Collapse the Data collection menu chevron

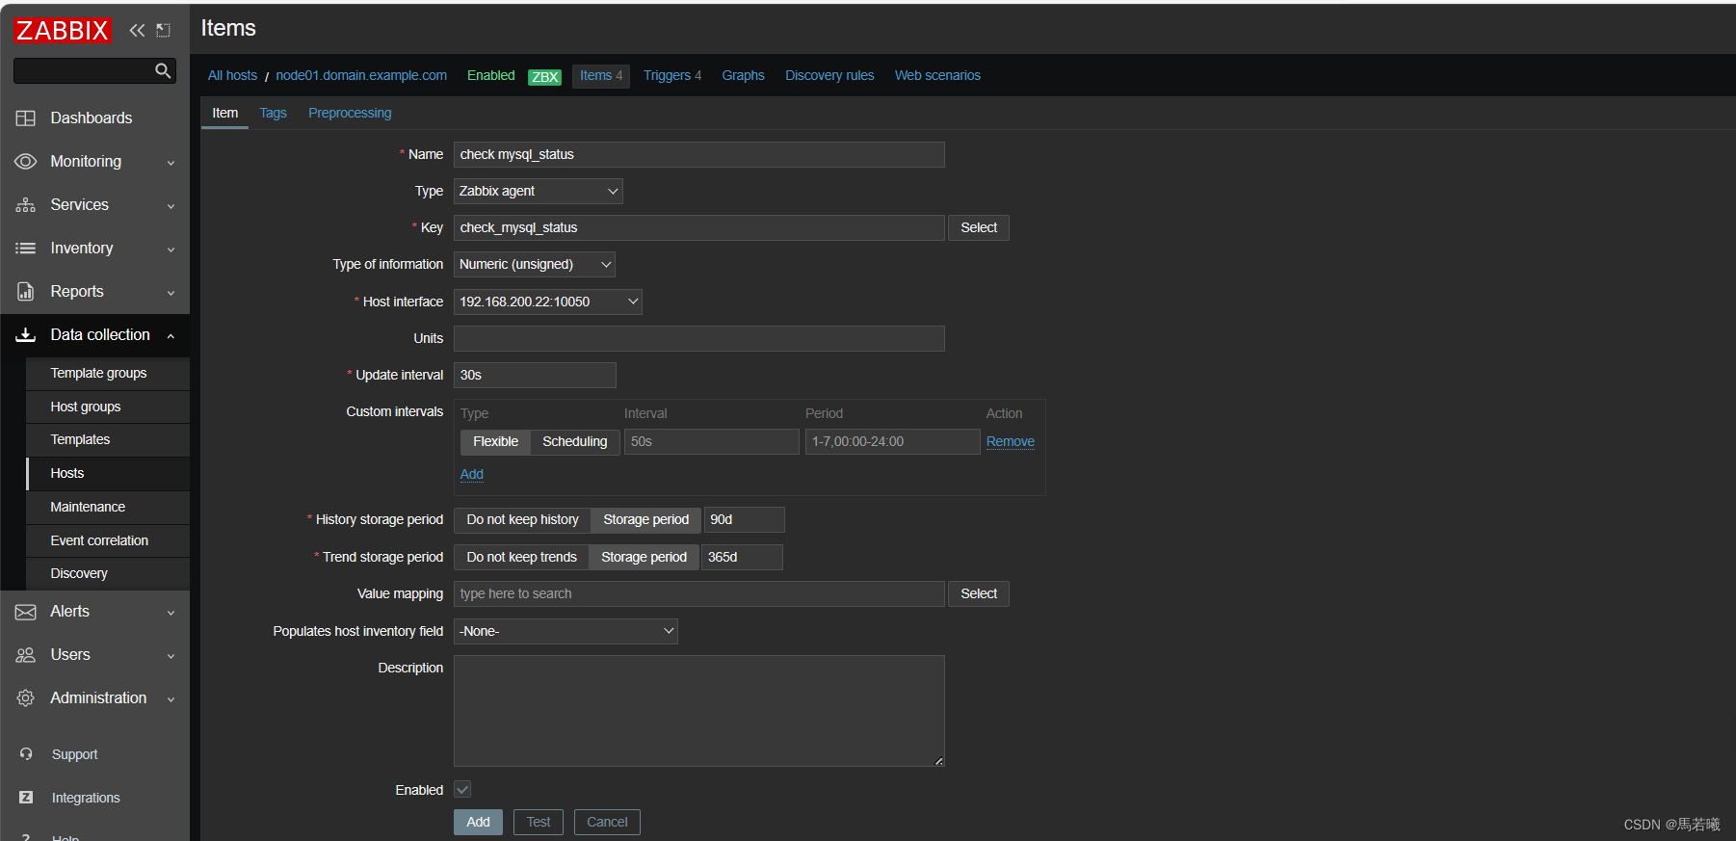click(x=171, y=335)
